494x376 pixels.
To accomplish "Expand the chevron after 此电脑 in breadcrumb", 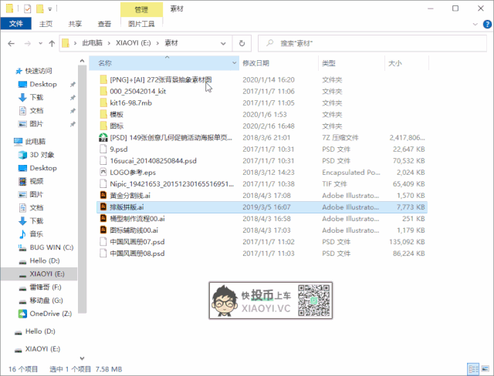I will 109,43.
